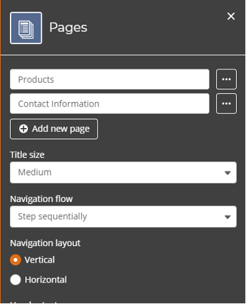Click the Pages document icon

point(26,28)
